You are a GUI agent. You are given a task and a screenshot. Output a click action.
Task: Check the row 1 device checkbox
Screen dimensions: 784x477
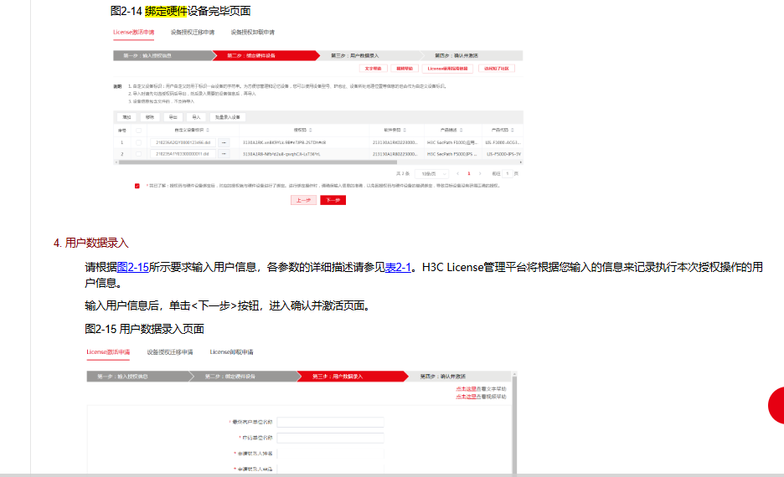pyautogui.click(x=138, y=143)
